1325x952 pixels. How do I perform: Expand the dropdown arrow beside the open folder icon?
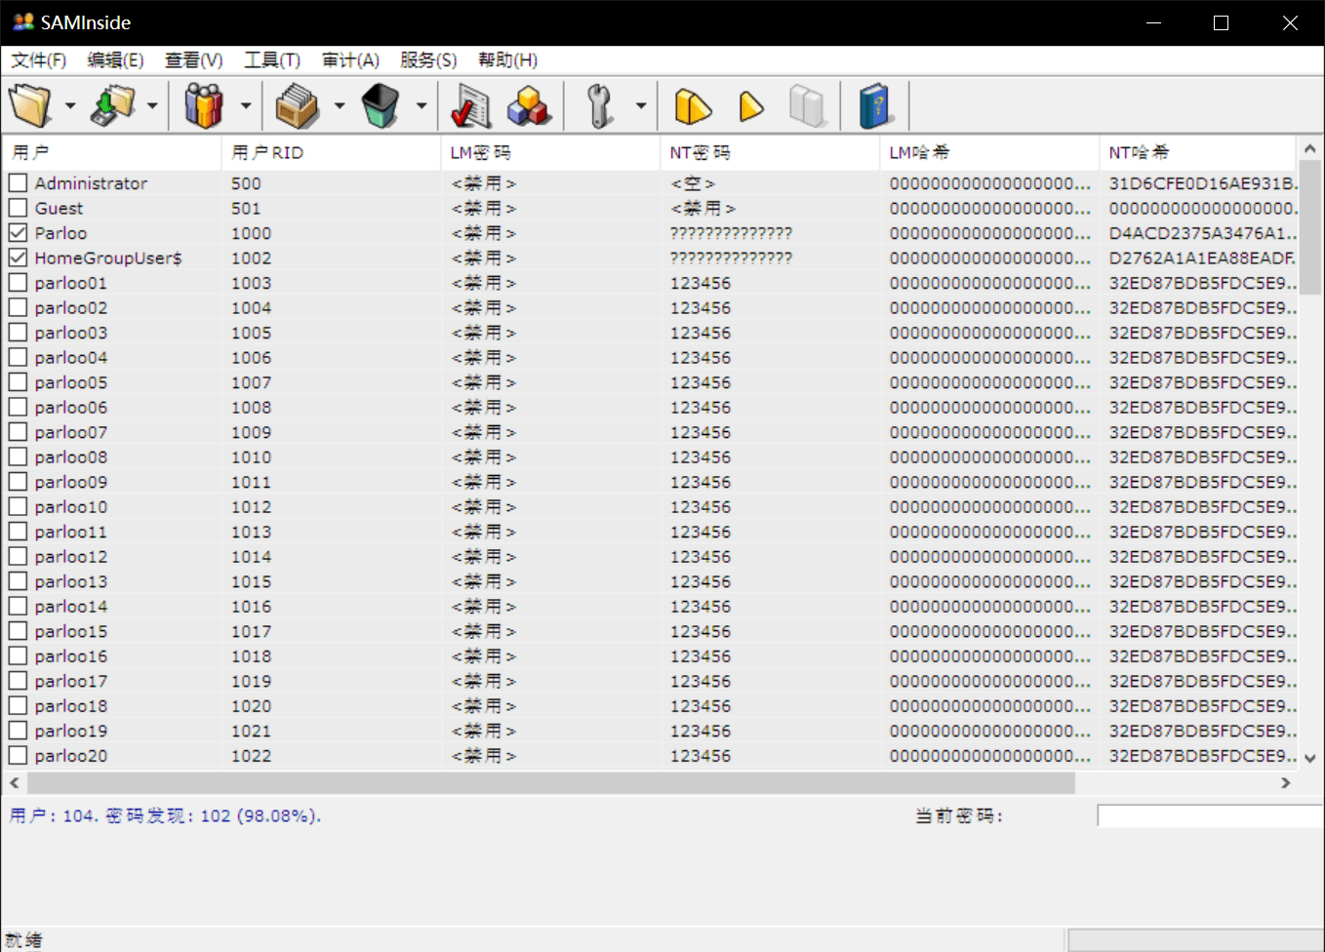pyautogui.click(x=69, y=105)
